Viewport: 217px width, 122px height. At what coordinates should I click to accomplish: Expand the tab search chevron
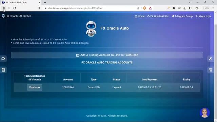click(x=190, y=2)
